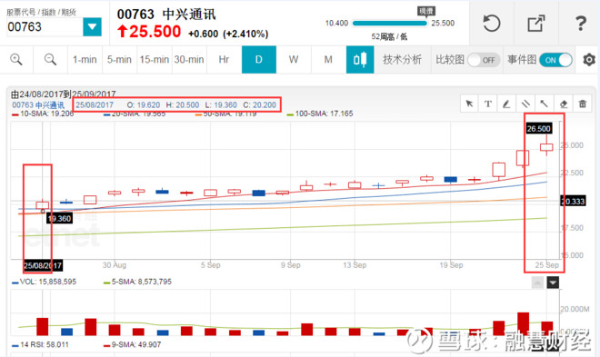Click the 00763 中兴通讯 chart legend link
The height and width of the screenshot is (357, 600).
tap(38, 105)
